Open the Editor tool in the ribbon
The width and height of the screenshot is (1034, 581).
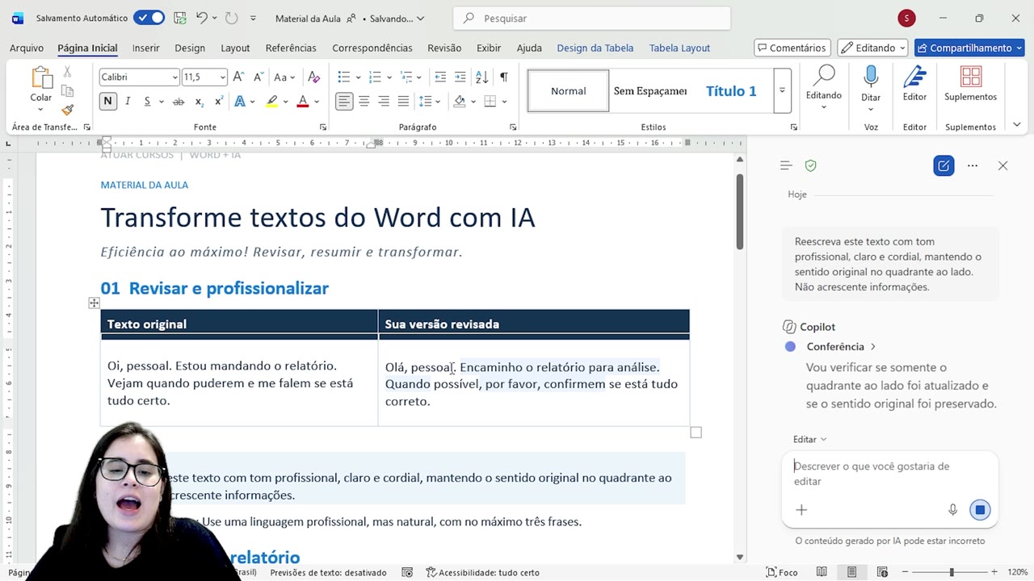coord(914,84)
